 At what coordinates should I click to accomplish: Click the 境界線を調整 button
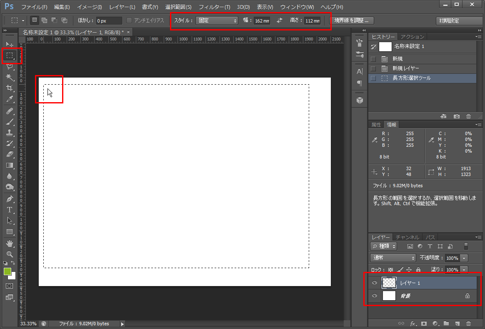[351, 20]
